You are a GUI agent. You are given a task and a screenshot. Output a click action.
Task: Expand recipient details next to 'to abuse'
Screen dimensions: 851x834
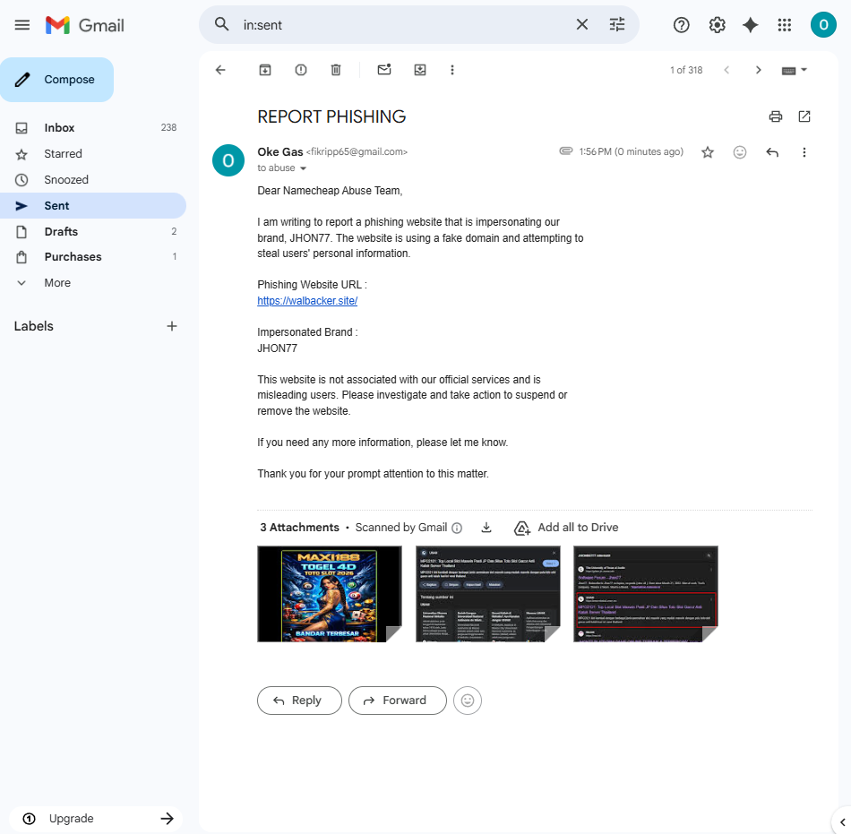pos(304,168)
